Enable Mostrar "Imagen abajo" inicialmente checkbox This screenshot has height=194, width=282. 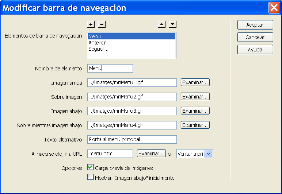click(90, 178)
